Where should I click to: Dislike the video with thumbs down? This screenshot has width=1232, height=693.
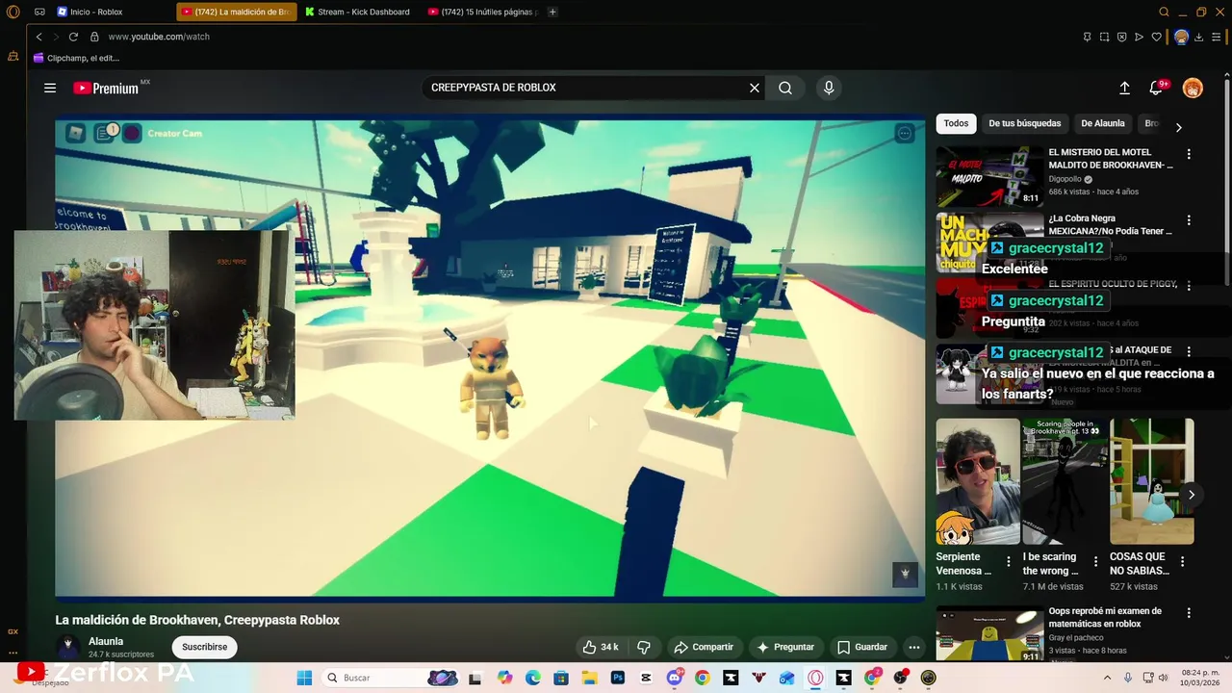[x=644, y=647]
